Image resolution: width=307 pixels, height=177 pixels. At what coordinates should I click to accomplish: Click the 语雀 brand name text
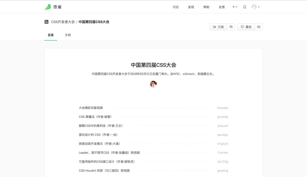(57, 7)
